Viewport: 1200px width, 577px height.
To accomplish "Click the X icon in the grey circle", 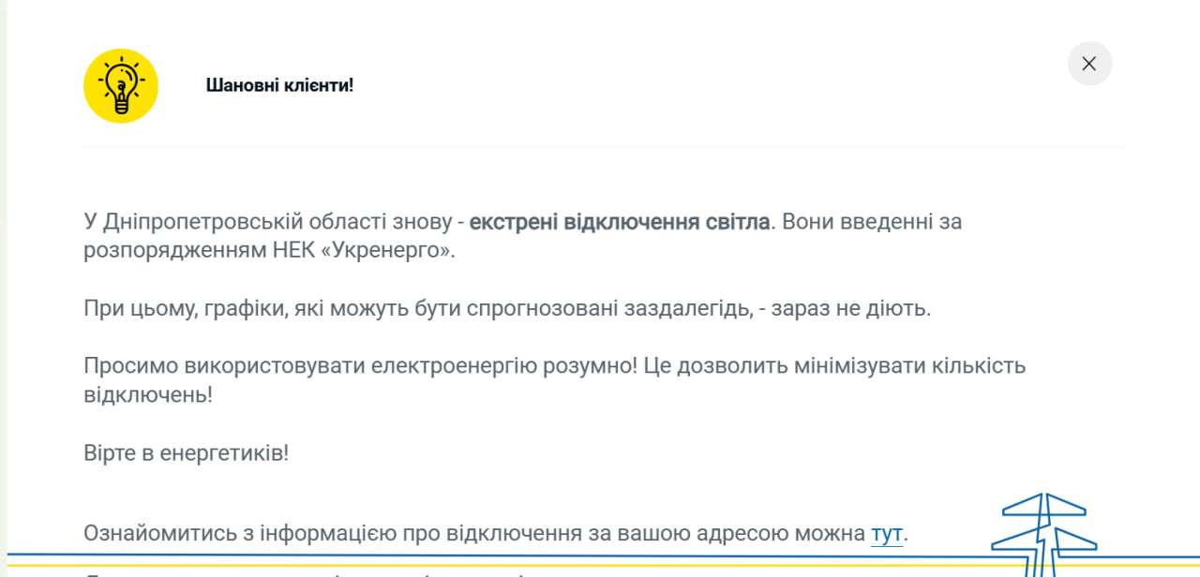I will [1088, 64].
